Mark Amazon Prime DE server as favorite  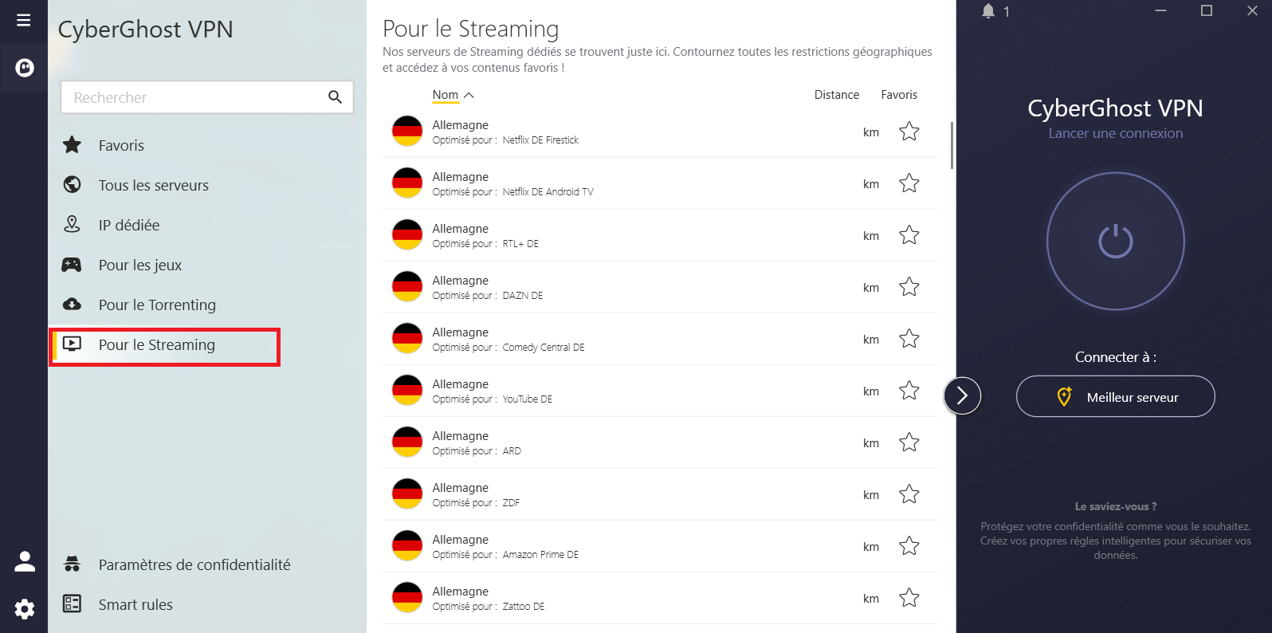click(x=909, y=546)
